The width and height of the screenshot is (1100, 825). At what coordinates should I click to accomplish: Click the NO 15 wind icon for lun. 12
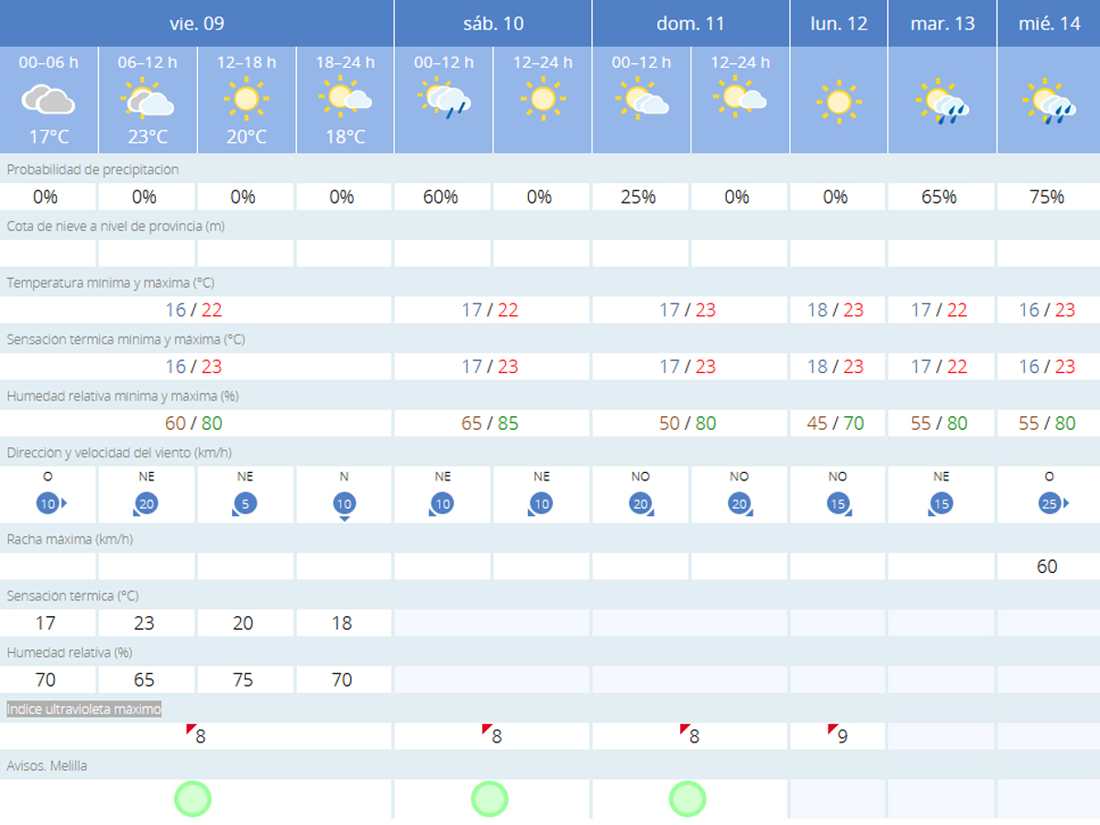point(840,503)
